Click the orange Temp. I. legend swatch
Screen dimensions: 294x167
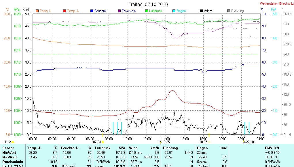[37, 11]
